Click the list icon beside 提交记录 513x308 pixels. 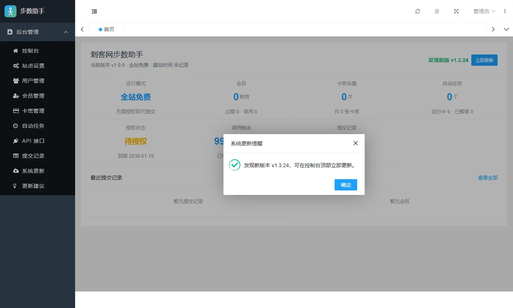(x=16, y=156)
